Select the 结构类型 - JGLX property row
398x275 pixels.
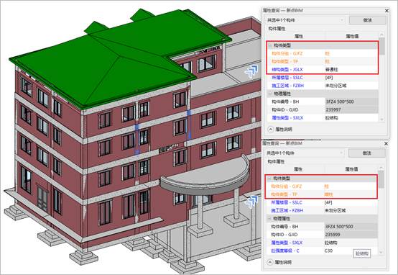point(323,69)
